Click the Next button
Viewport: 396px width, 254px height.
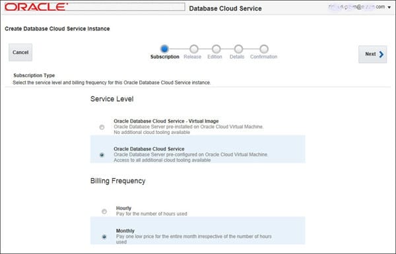pyautogui.click(x=372, y=54)
